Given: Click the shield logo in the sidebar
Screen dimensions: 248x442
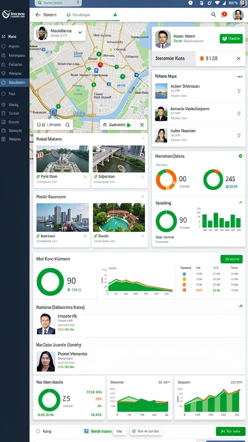Looking at the screenshot, I should click(6, 14).
